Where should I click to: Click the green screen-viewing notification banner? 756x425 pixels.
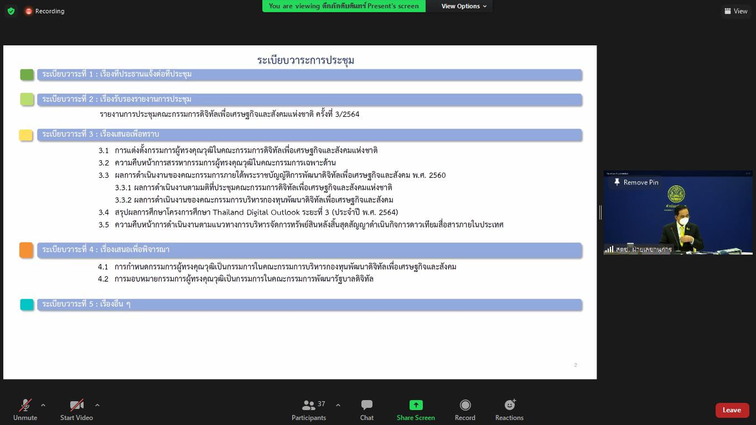coord(344,6)
